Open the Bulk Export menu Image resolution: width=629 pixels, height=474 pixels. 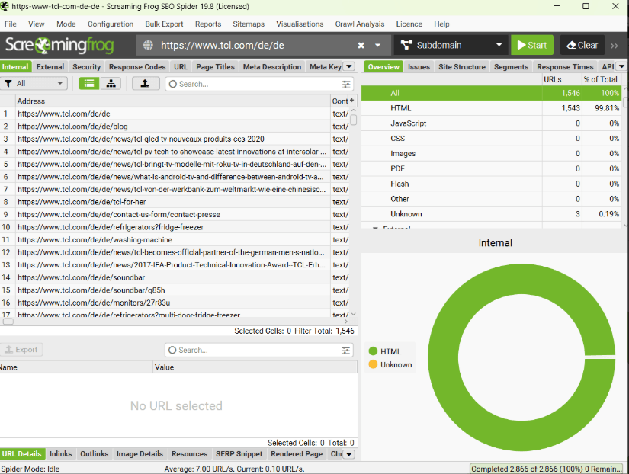coord(164,24)
